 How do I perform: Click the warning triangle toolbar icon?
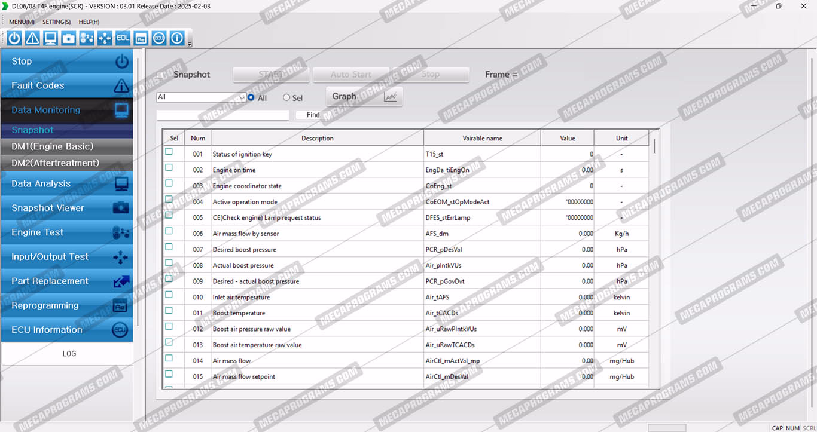coord(32,38)
